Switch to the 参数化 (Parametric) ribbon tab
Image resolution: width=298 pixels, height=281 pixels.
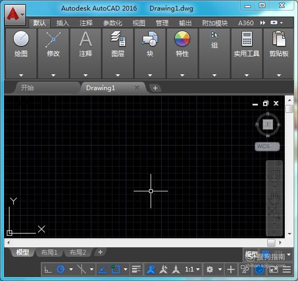click(x=113, y=23)
